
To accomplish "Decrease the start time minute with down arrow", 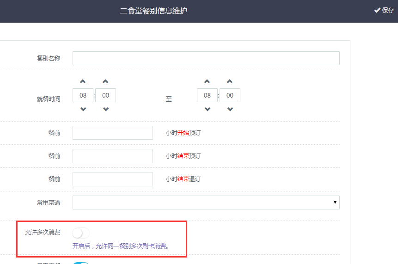I will tap(105, 109).
